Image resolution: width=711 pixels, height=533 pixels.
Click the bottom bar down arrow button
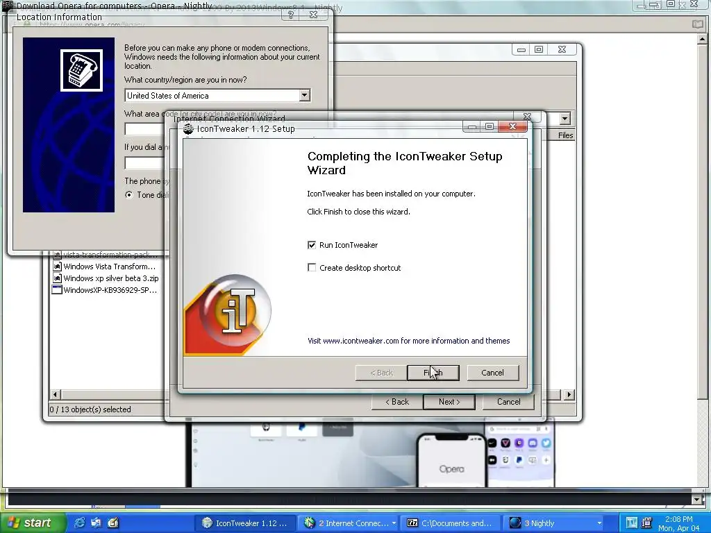pos(697,500)
